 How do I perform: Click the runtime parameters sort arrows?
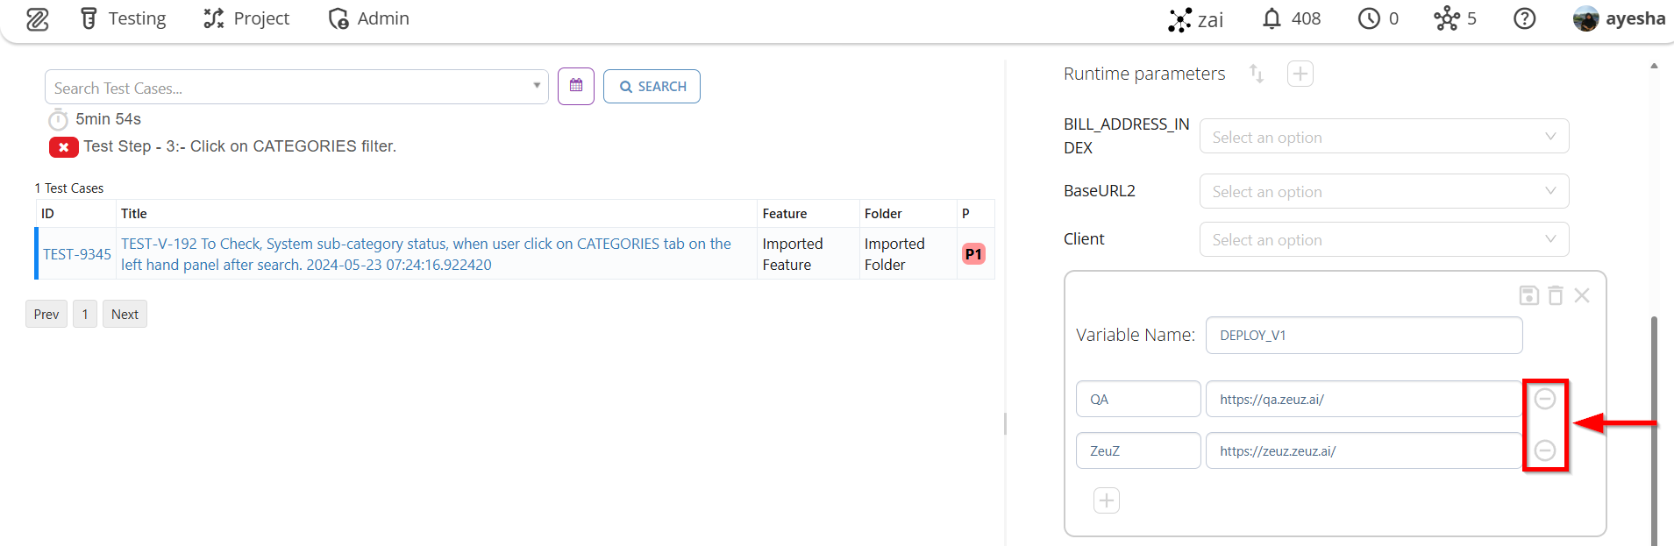(1256, 74)
